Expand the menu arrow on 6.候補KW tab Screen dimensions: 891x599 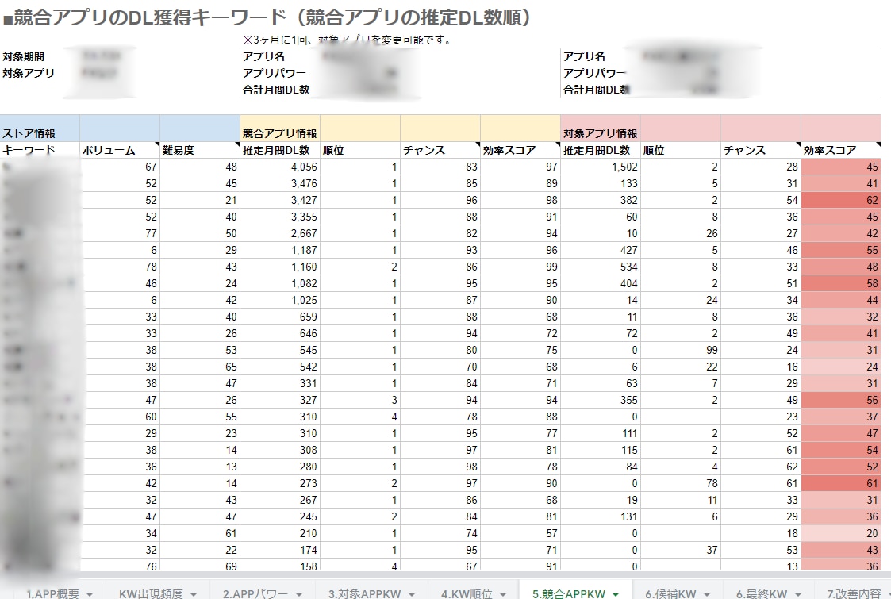pyautogui.click(x=707, y=594)
